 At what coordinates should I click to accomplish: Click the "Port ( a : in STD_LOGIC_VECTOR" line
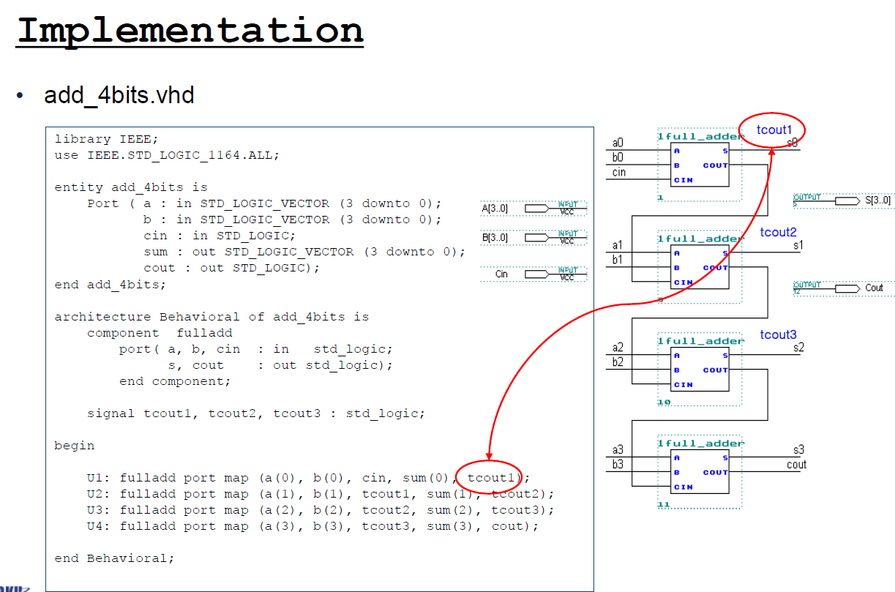point(265,203)
